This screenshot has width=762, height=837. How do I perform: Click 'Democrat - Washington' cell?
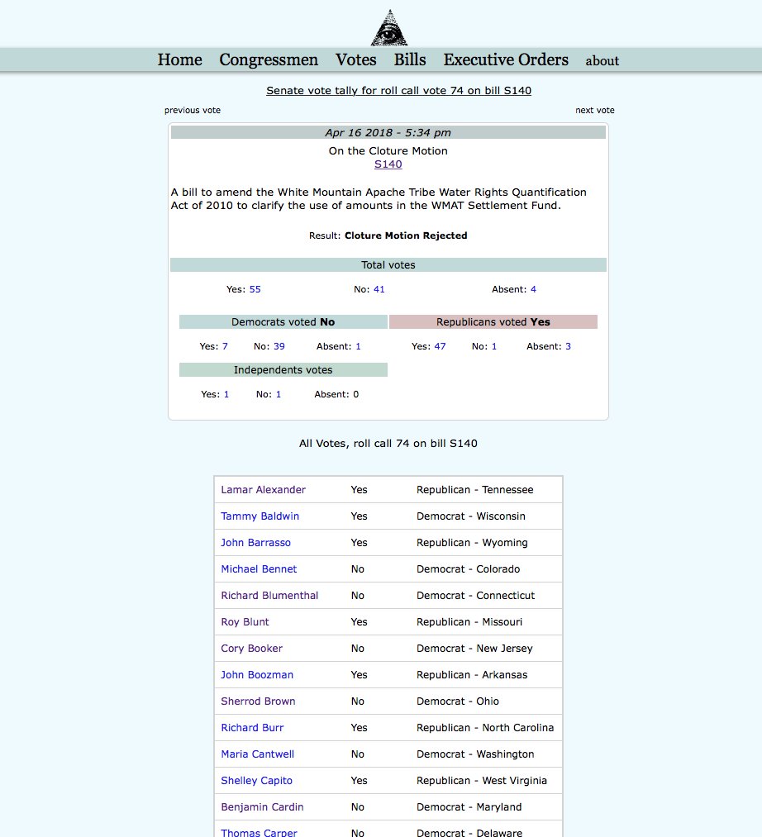click(475, 754)
